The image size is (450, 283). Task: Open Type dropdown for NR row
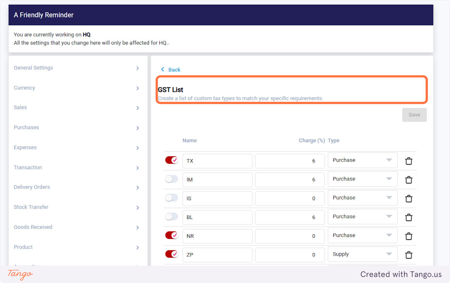pyautogui.click(x=363, y=235)
